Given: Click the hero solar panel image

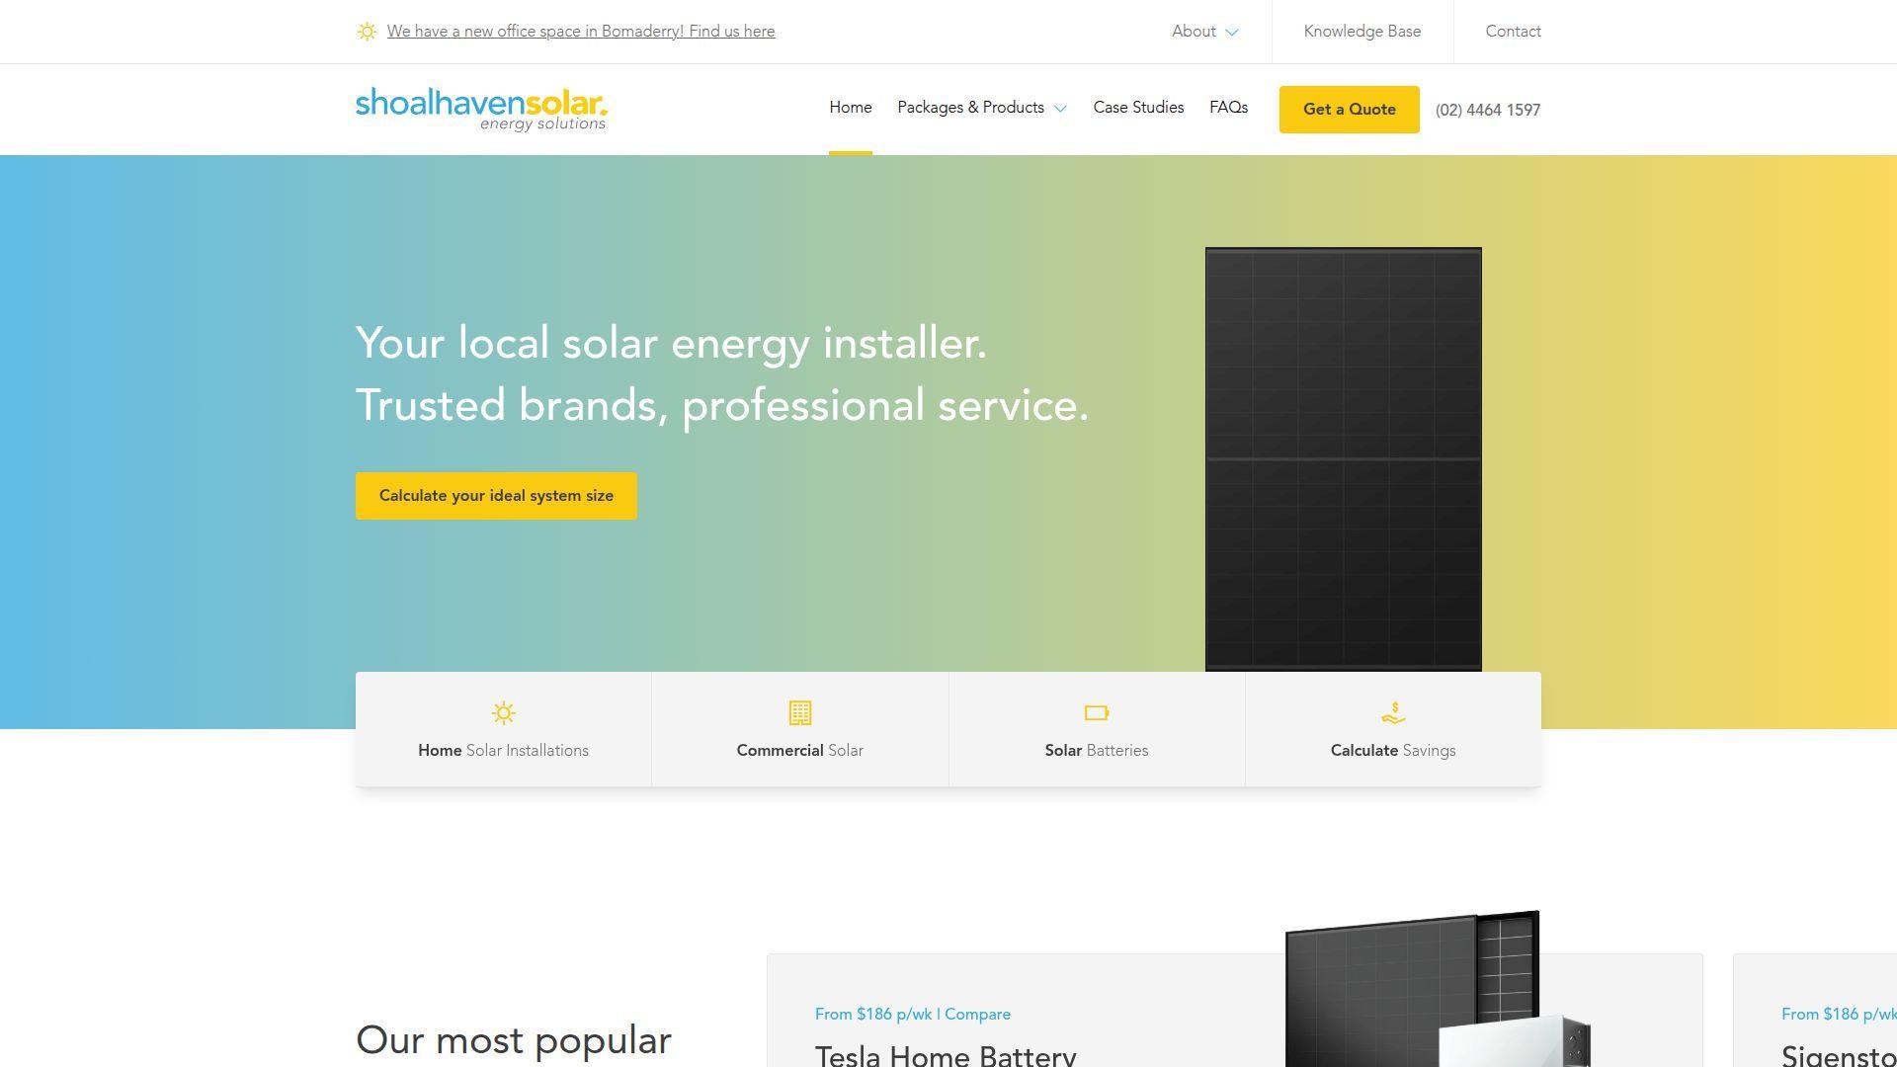Looking at the screenshot, I should (x=1344, y=459).
